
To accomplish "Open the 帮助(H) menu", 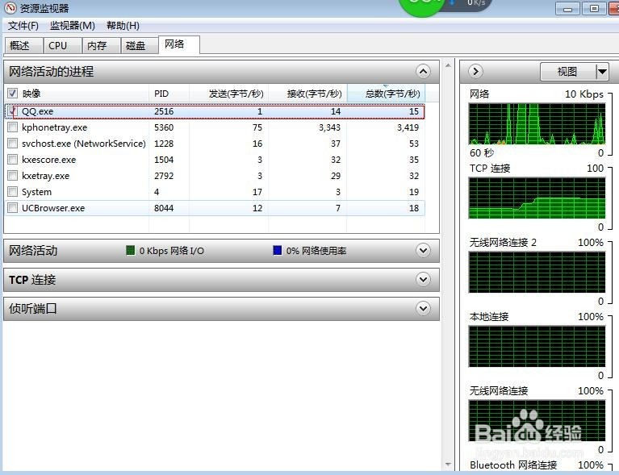I will click(x=123, y=26).
